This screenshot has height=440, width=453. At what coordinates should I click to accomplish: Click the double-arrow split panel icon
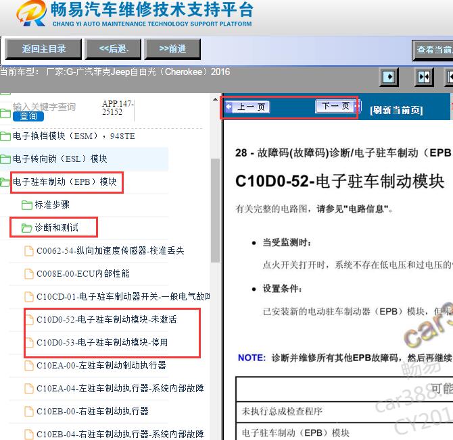pyautogui.click(x=424, y=77)
